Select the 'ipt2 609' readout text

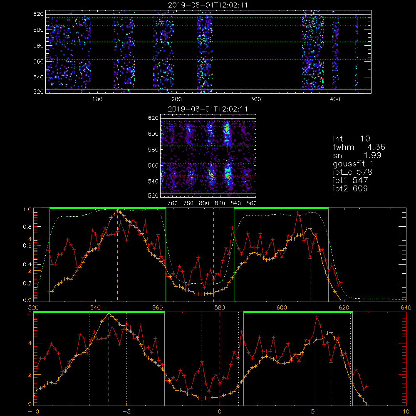pyautogui.click(x=350, y=188)
